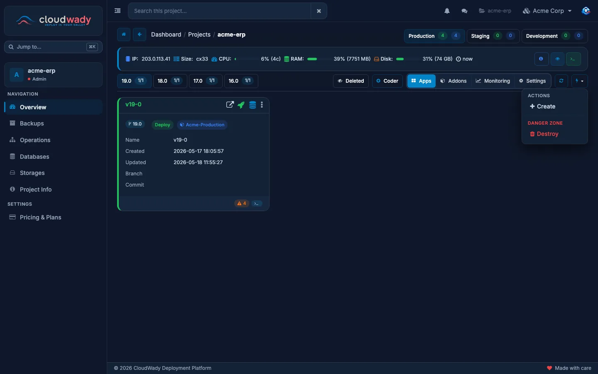The width and height of the screenshot is (598, 374).
Task: Clear the project search with X button
Action: [x=319, y=11]
